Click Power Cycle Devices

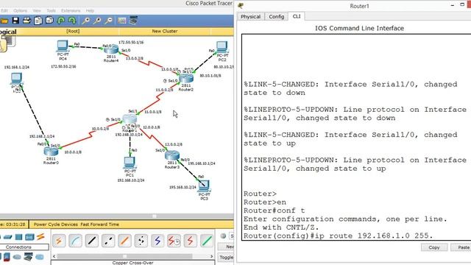click(x=56, y=225)
